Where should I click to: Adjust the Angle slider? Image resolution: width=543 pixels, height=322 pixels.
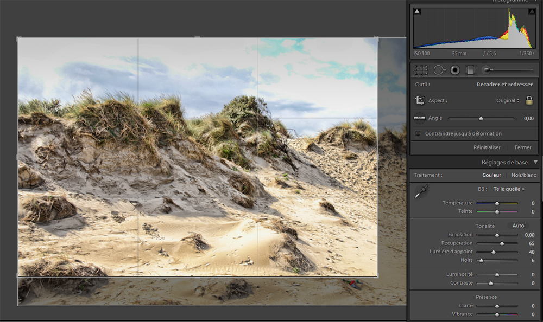[481, 118]
